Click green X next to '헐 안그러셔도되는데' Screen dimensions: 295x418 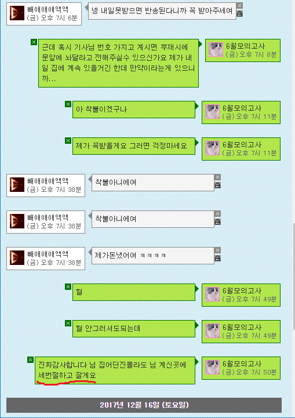pos(68,323)
